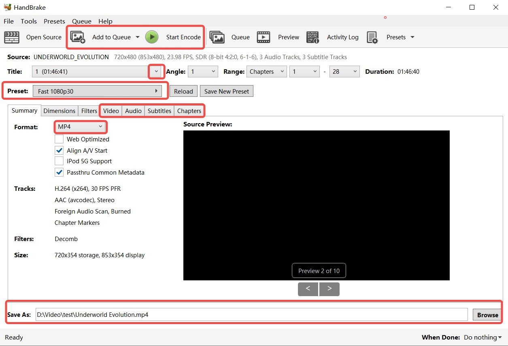The width and height of the screenshot is (508, 346).
Task: Open the Activity Log icon
Action: [312, 37]
